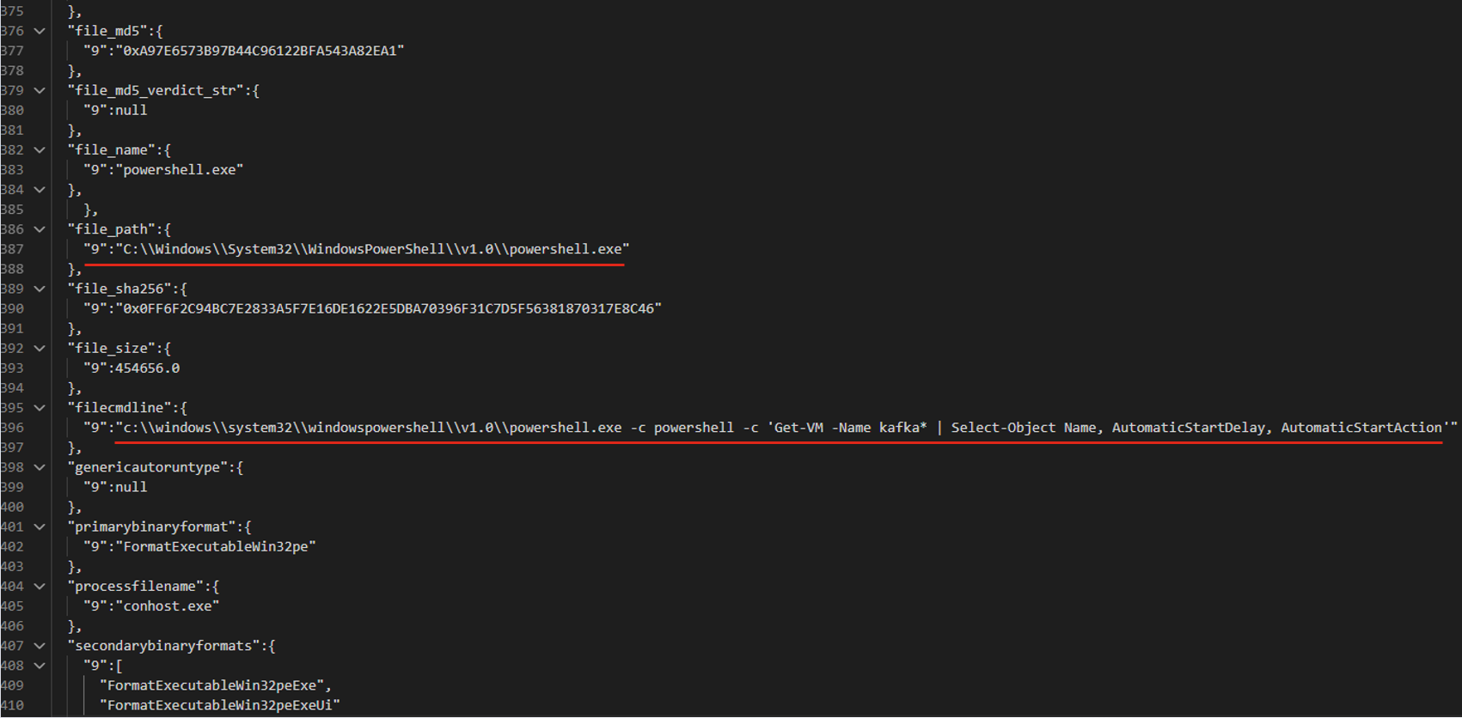Screen dimensions: 1462x718
Task: Fold the "file_name" block using its chevron
Action: pos(40,150)
